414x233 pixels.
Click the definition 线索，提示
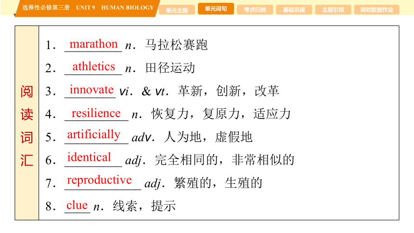click(x=144, y=206)
